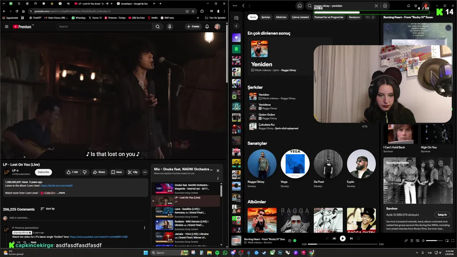Go to Spotify home

pos(300,6)
